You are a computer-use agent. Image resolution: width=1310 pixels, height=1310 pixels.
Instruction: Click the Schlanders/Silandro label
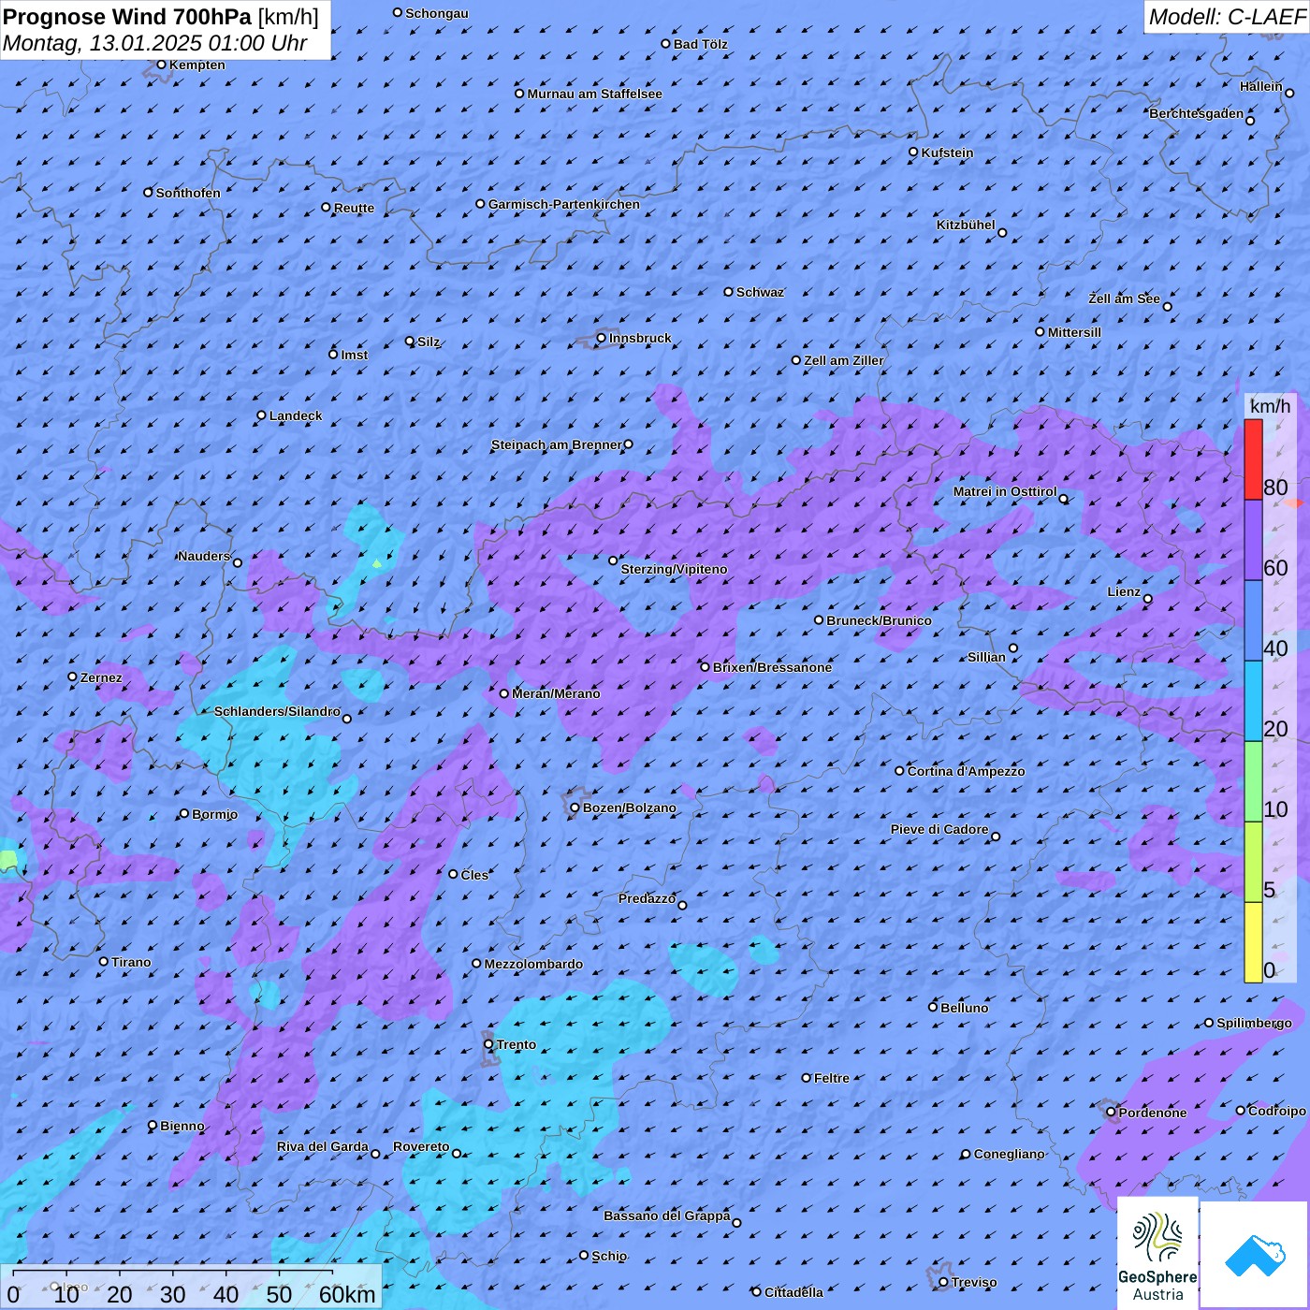[277, 711]
